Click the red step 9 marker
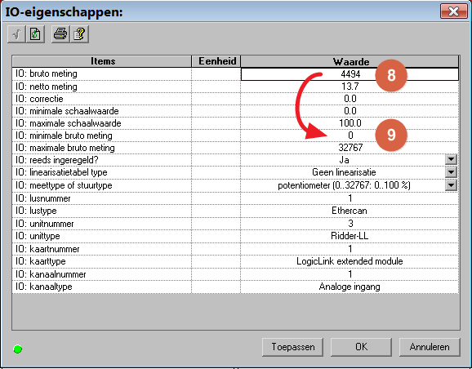 (391, 135)
